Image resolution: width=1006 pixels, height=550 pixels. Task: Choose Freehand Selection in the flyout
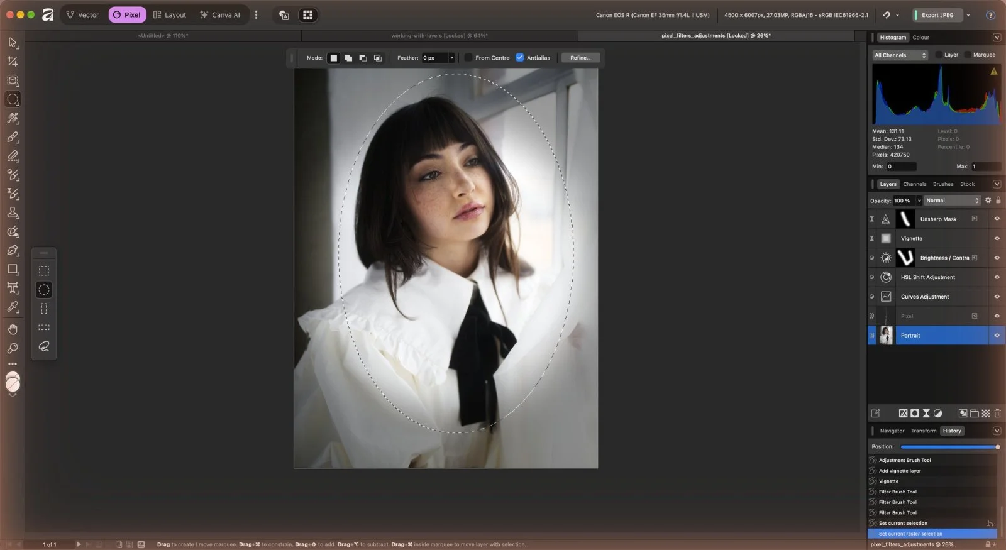[x=44, y=346]
